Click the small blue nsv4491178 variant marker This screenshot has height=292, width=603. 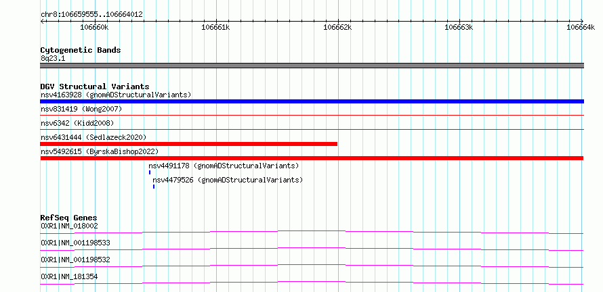(150, 172)
